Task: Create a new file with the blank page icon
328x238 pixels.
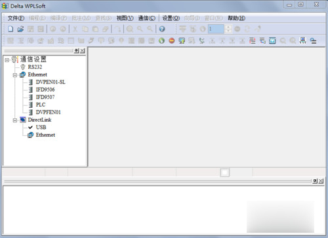Action: [10, 29]
